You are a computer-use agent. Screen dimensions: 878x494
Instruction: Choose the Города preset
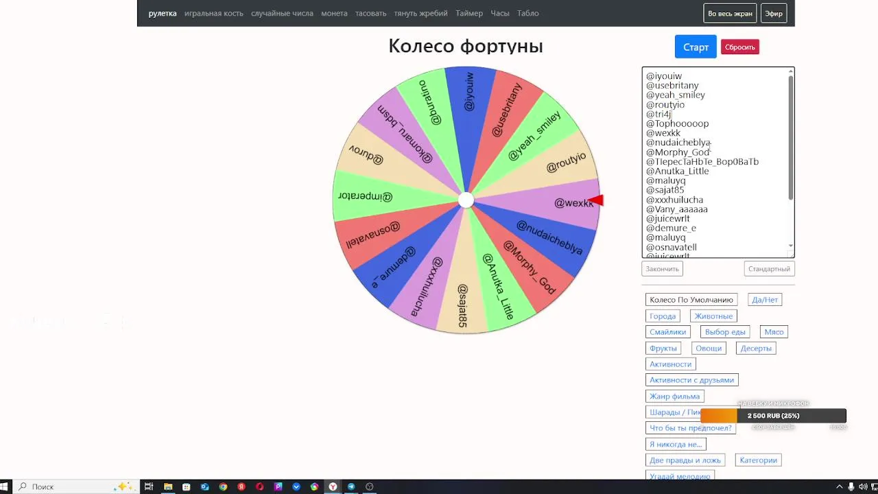pyautogui.click(x=663, y=316)
